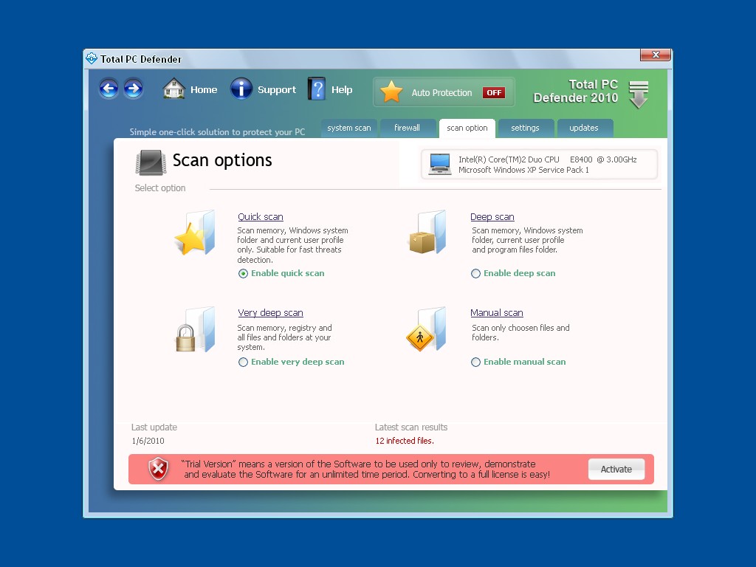Click the red warning shield on trial banner
Viewport: 756px width, 567px height.
[158, 469]
